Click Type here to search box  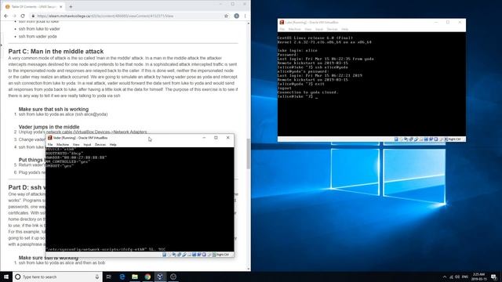57,277
